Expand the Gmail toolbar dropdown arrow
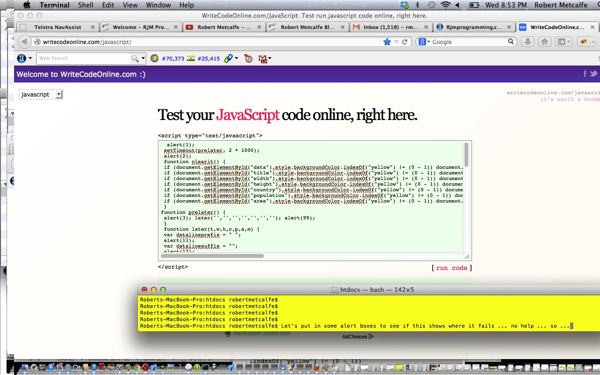The image size is (600, 375). tap(270, 59)
